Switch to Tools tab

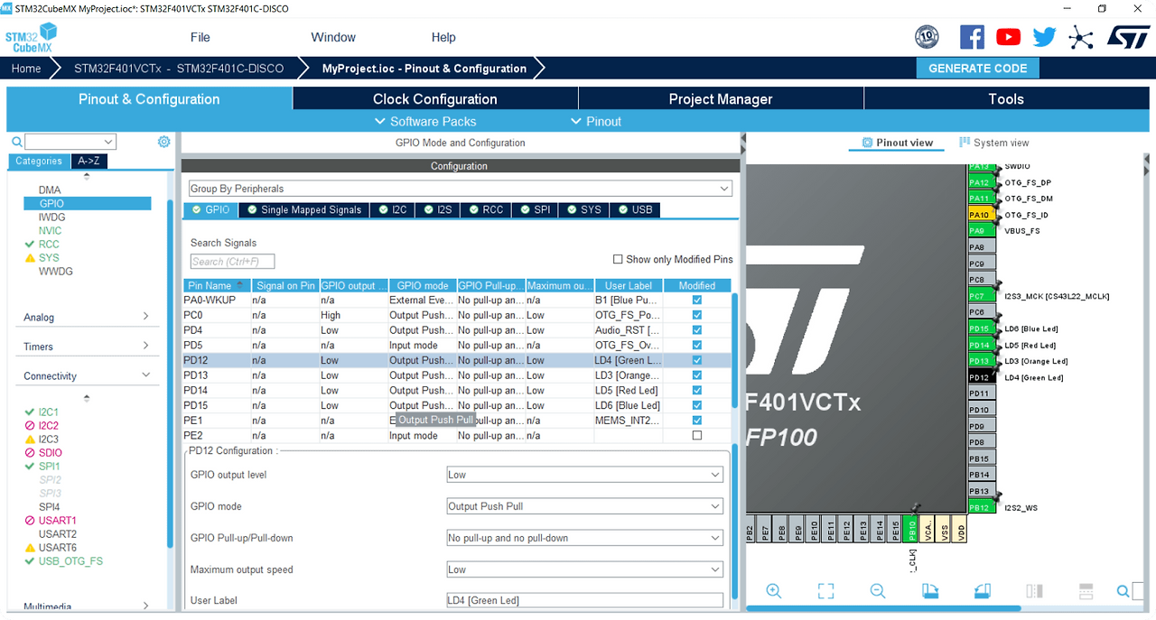[1006, 99]
